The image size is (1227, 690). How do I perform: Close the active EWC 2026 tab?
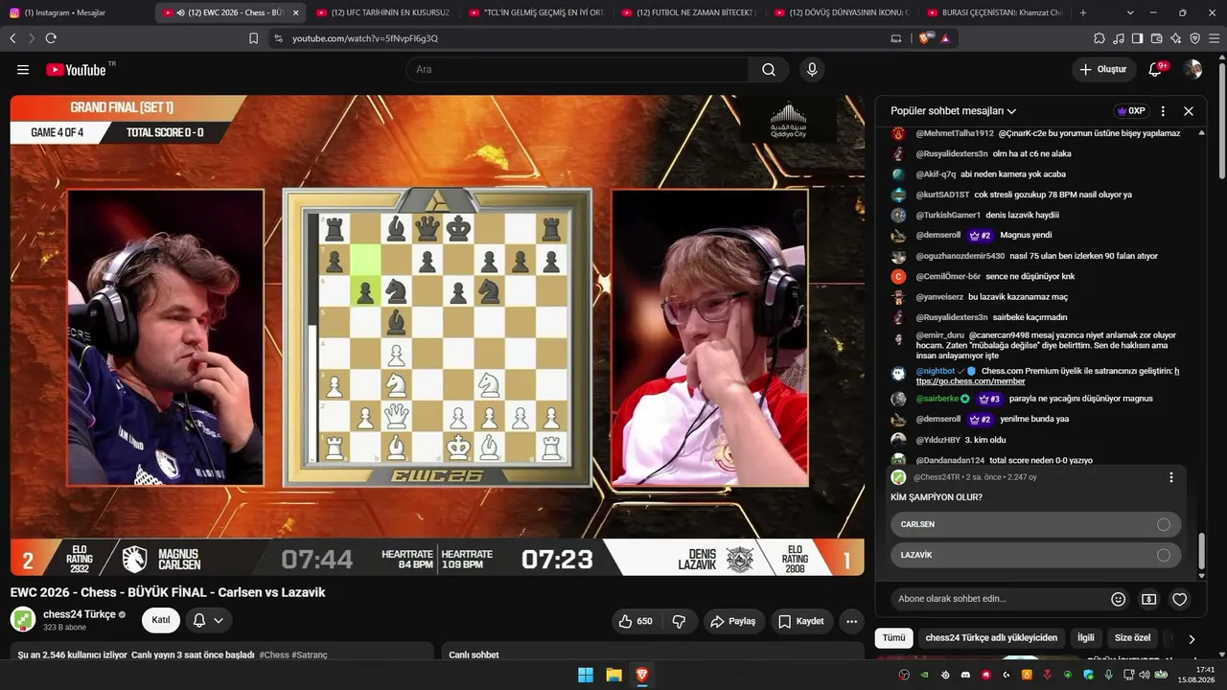(x=295, y=12)
